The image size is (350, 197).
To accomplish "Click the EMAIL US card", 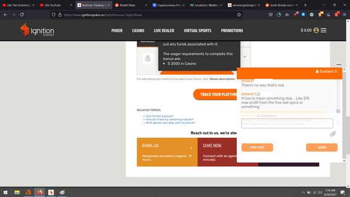I will (x=167, y=152).
